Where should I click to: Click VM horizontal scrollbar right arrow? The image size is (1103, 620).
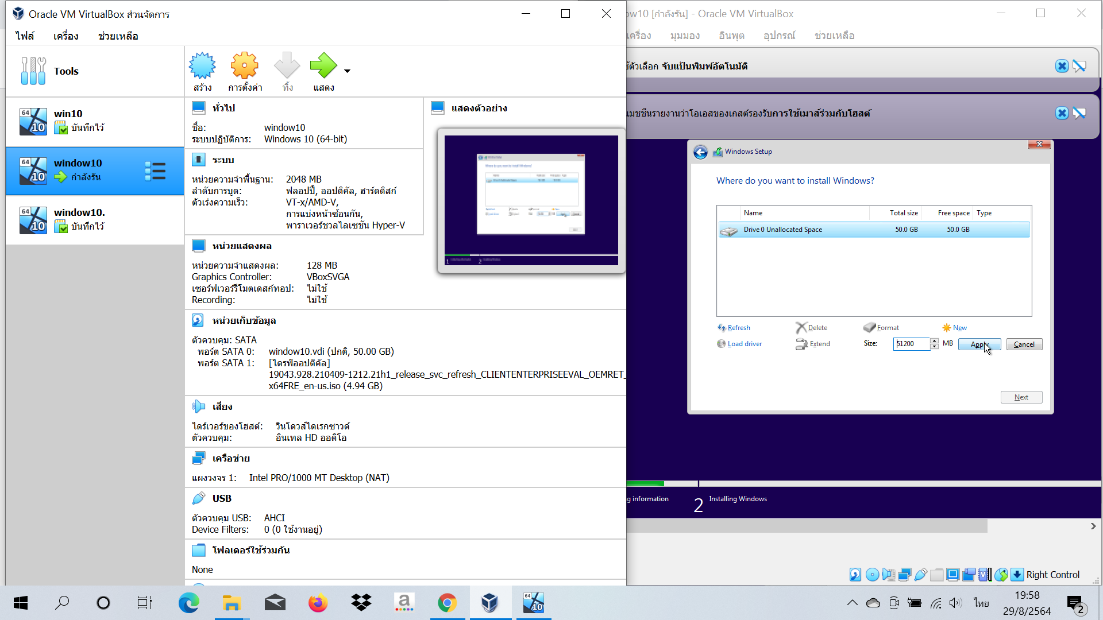point(1093,526)
